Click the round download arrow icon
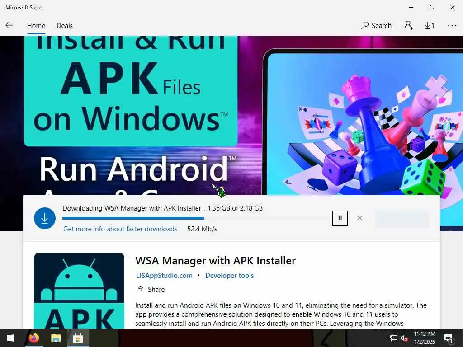This screenshot has width=463, height=347. pyautogui.click(x=45, y=218)
